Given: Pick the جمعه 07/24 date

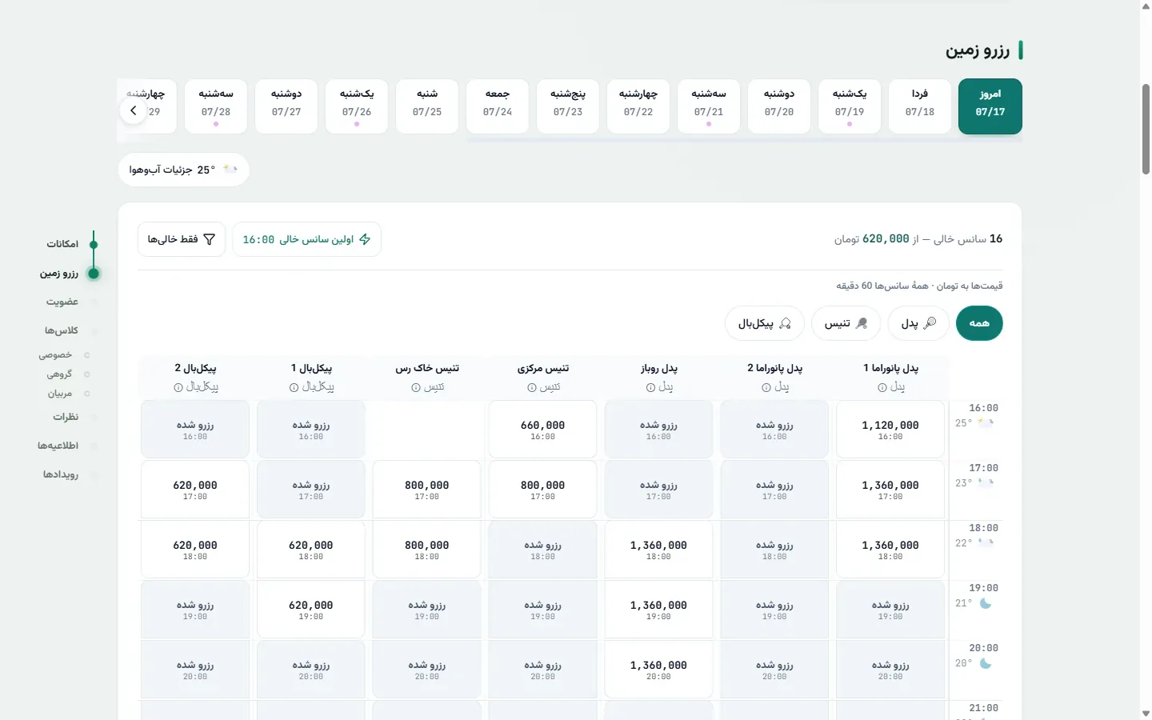Looking at the screenshot, I should [498, 106].
